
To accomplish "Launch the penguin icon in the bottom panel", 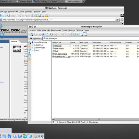I will tap(20, 136).
